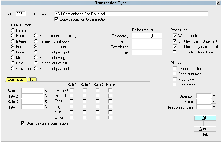Enable Receipt number display

[175, 74]
